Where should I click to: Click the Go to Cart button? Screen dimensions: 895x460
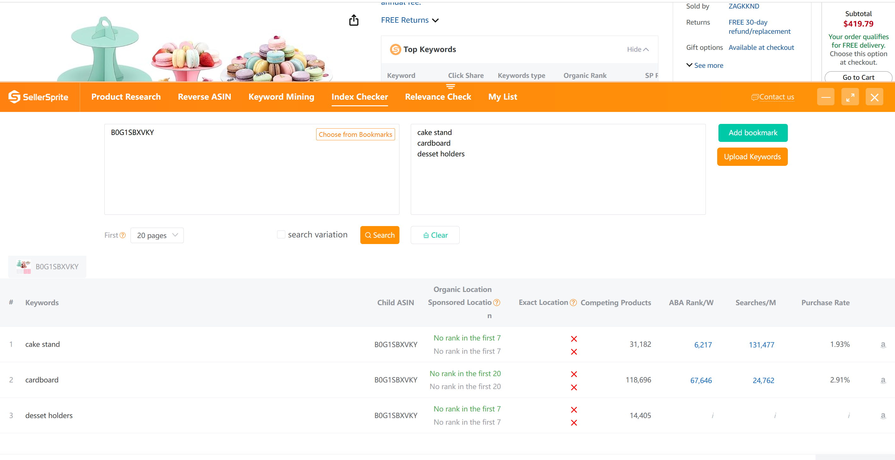click(858, 77)
